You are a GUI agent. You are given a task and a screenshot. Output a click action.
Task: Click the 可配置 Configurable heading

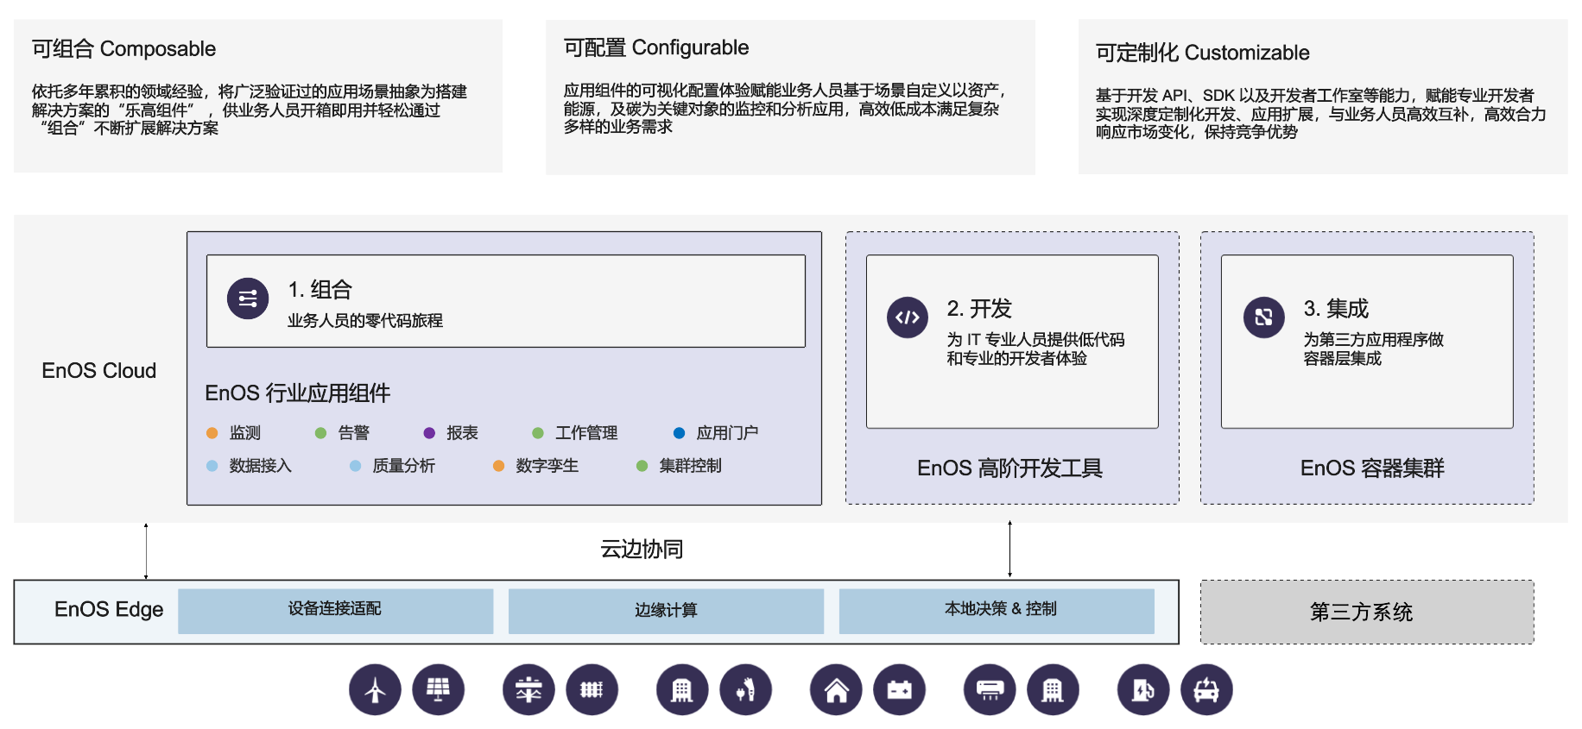(656, 47)
